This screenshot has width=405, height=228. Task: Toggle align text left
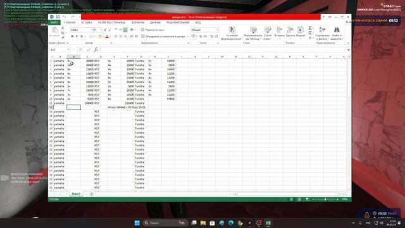point(116,37)
